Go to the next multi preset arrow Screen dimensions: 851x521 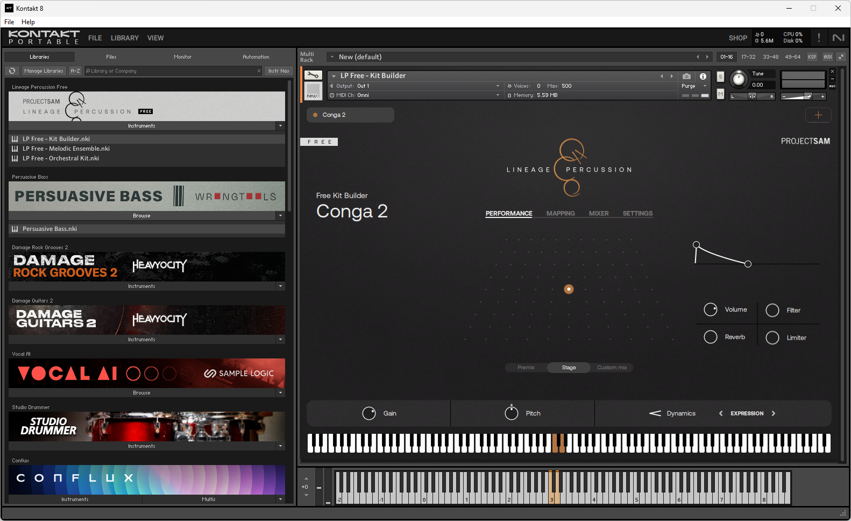coord(707,57)
